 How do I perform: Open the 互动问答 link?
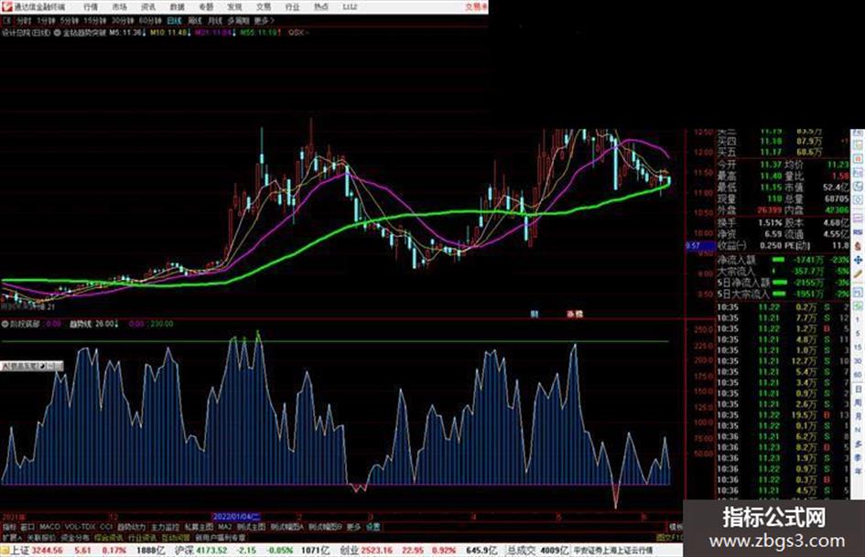click(x=176, y=537)
